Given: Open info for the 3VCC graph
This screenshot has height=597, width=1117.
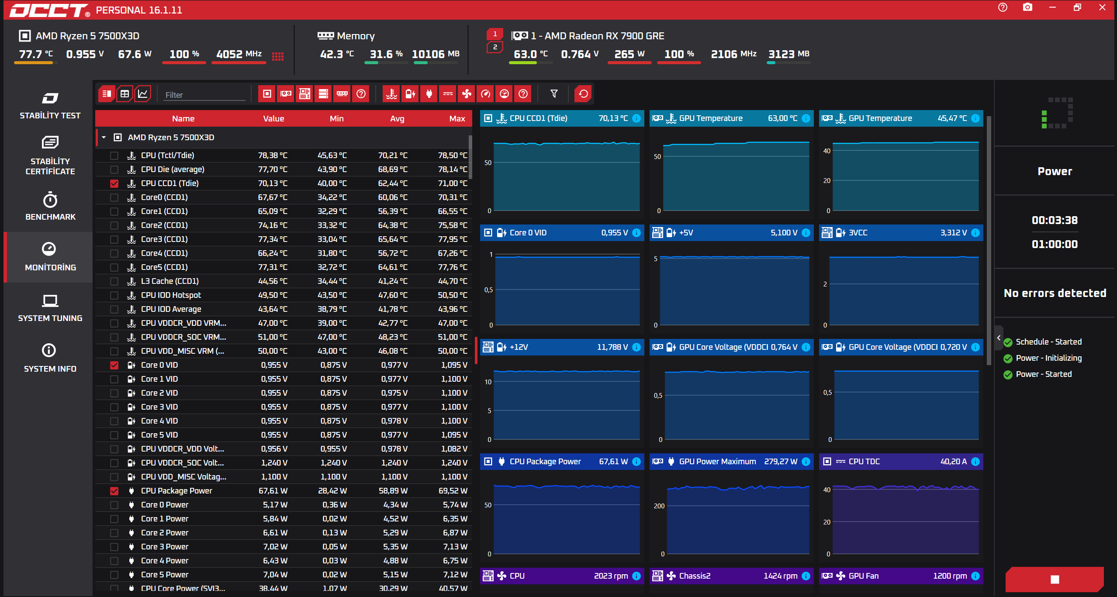Looking at the screenshot, I should click(x=975, y=233).
